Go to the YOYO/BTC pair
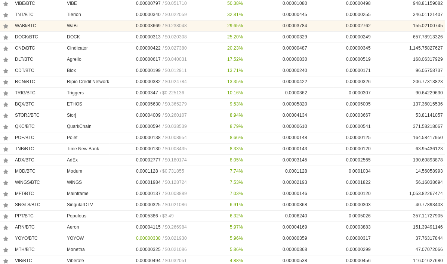 (x=26, y=238)
